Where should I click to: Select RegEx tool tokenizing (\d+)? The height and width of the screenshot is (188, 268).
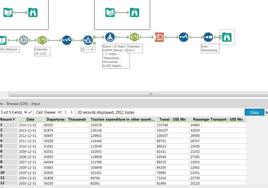(134, 37)
